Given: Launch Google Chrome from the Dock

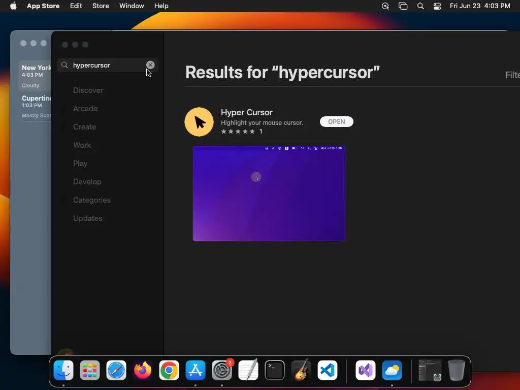Looking at the screenshot, I should [169, 370].
